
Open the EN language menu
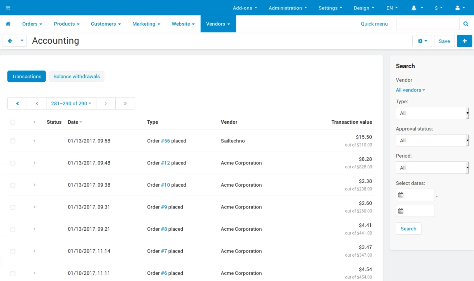click(x=392, y=8)
